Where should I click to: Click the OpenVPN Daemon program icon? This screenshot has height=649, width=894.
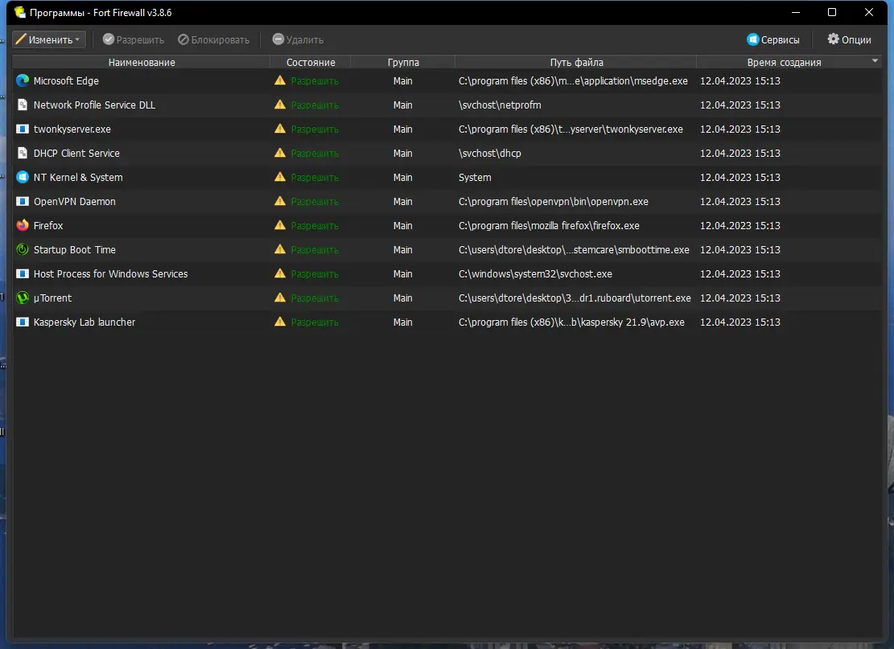23,201
